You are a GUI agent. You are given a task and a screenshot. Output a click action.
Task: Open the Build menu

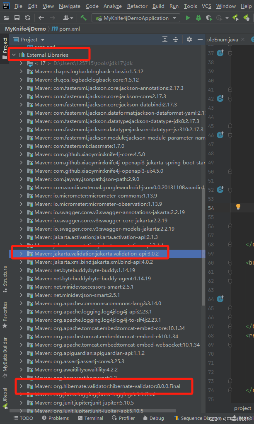(x=158, y=6)
